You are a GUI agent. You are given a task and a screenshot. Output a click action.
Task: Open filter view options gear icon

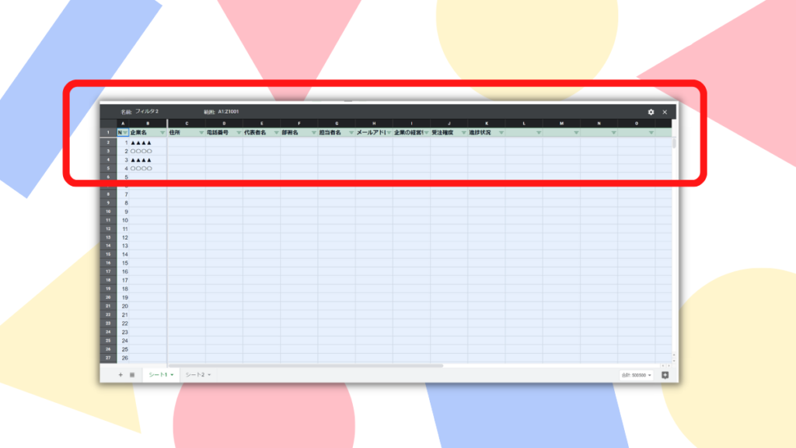point(651,112)
